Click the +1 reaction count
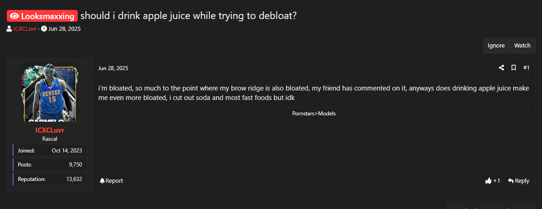The height and width of the screenshot is (209, 542). click(x=497, y=180)
